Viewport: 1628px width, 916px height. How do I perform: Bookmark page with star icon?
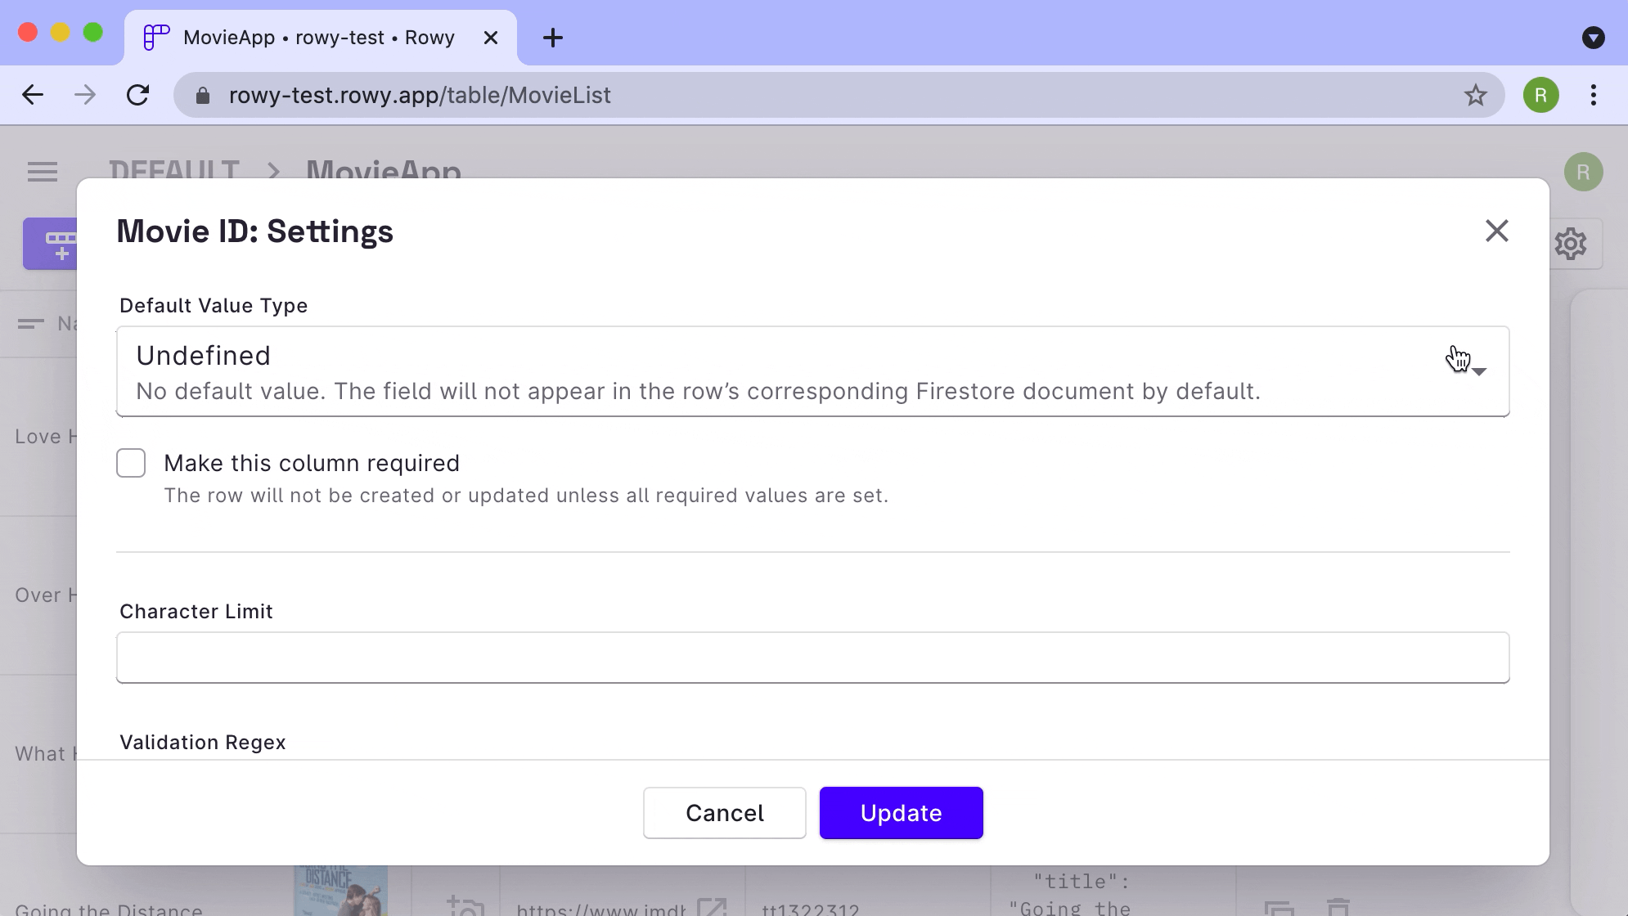click(1475, 95)
